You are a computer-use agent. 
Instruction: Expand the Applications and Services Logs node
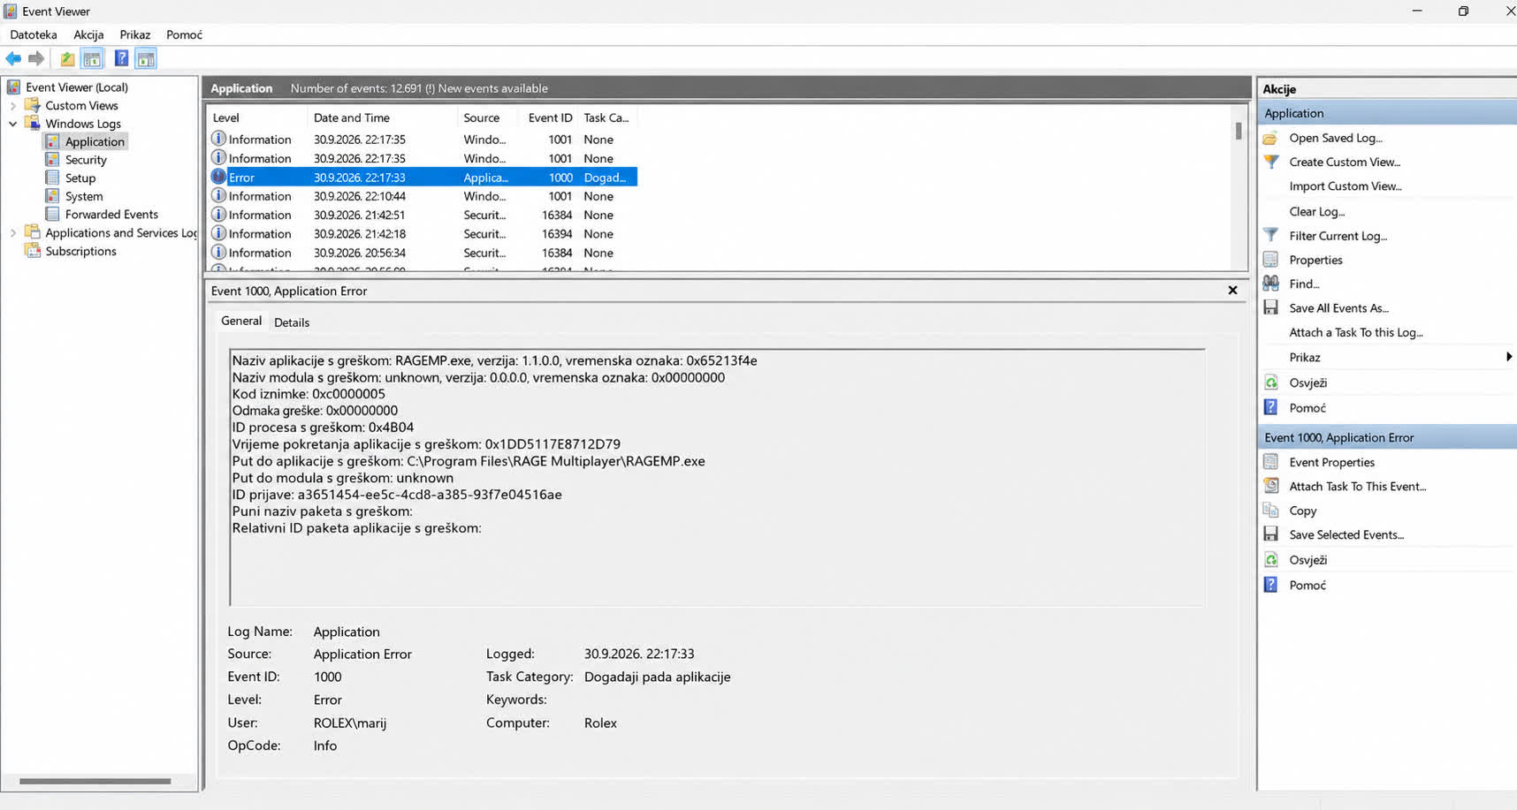[13, 233]
